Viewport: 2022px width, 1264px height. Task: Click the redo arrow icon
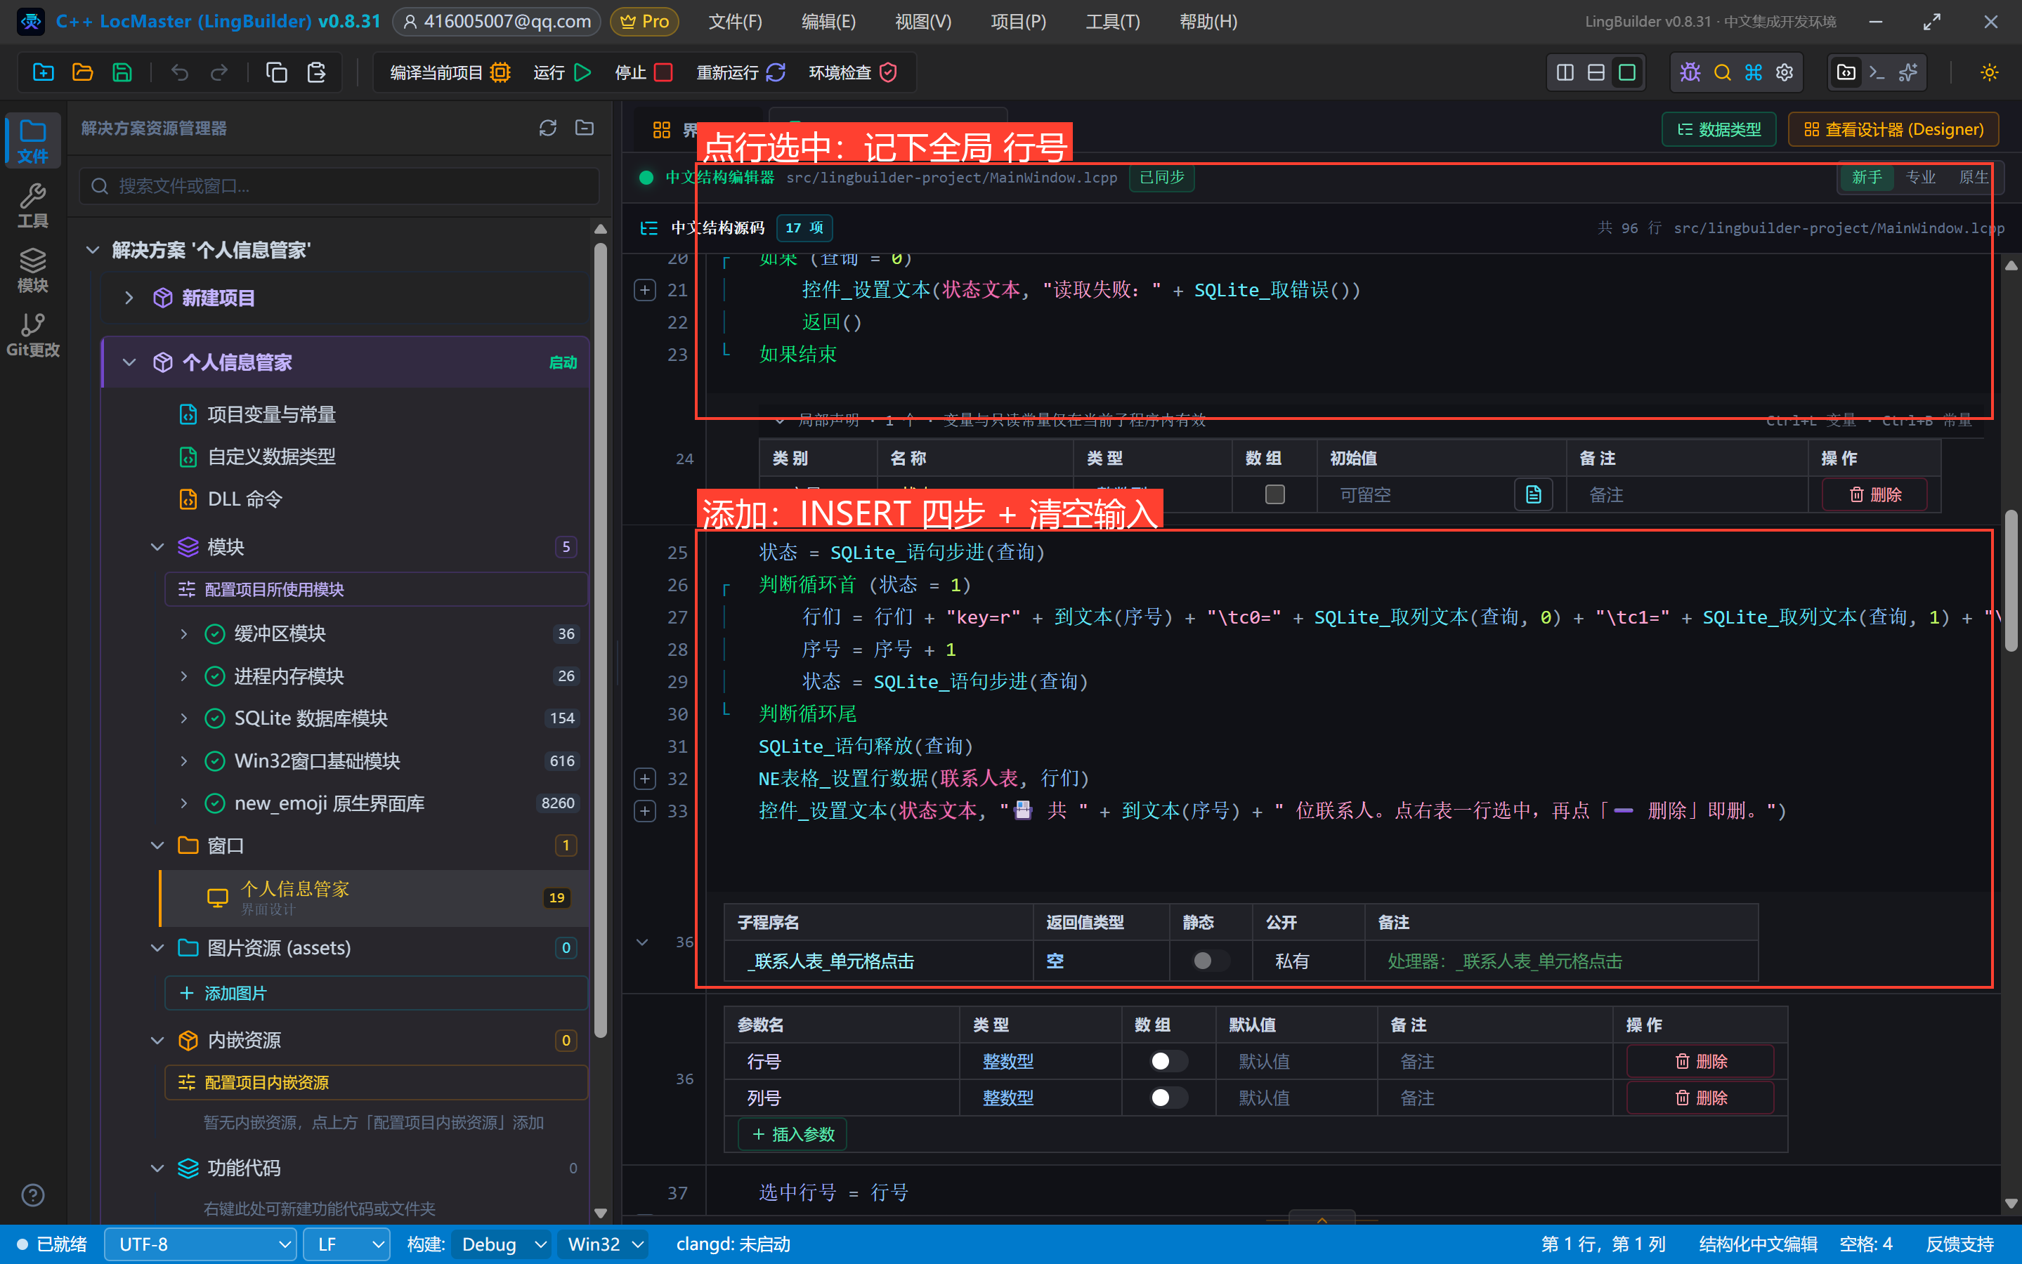click(219, 73)
